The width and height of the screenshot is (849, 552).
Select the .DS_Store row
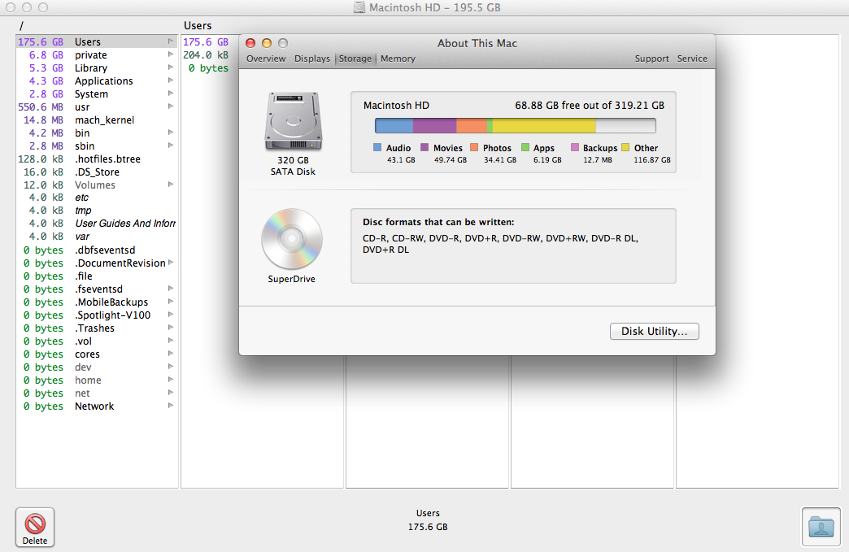[97, 172]
